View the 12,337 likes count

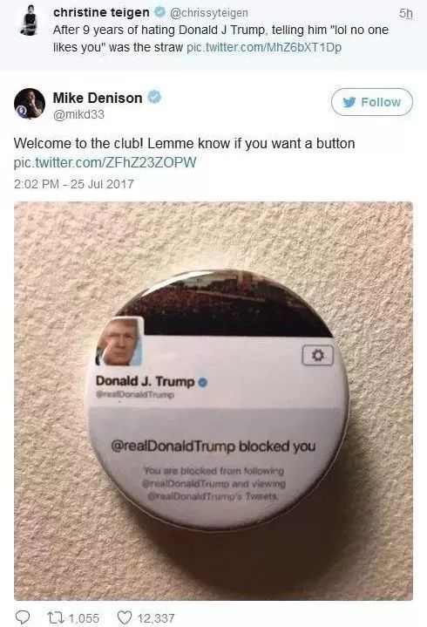pos(156,618)
